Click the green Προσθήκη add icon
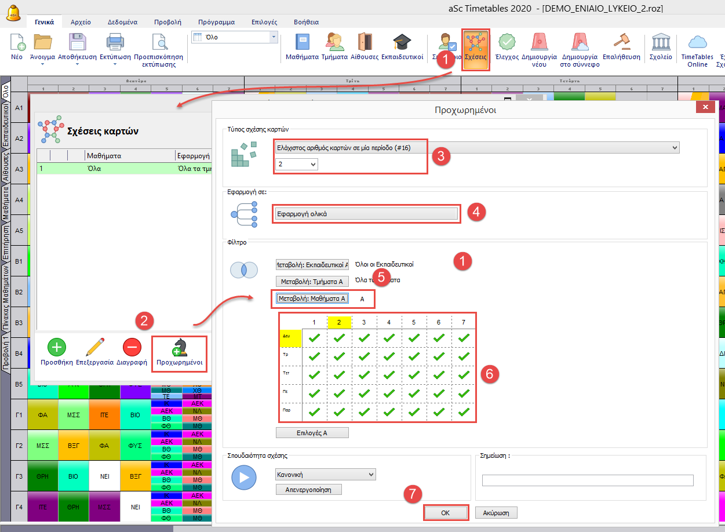The image size is (725, 532). pyautogui.click(x=56, y=348)
